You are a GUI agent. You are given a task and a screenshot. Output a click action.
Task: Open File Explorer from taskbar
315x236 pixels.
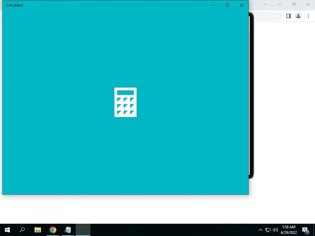38,230
